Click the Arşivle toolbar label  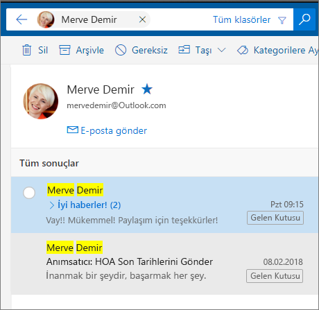pyautogui.click(x=90, y=50)
